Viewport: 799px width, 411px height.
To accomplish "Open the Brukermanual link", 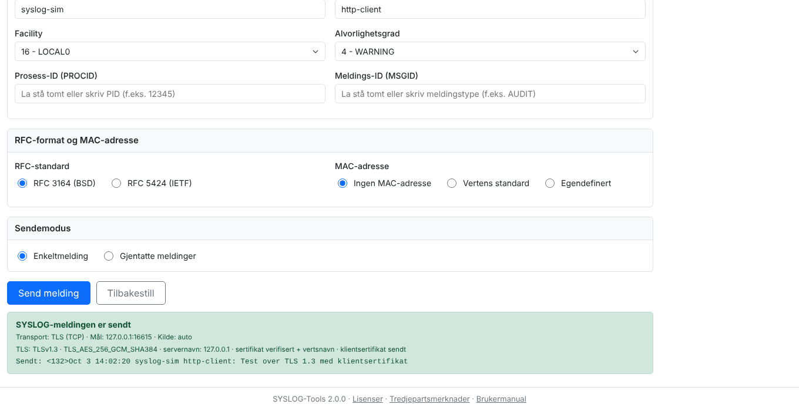I will [x=501, y=399].
